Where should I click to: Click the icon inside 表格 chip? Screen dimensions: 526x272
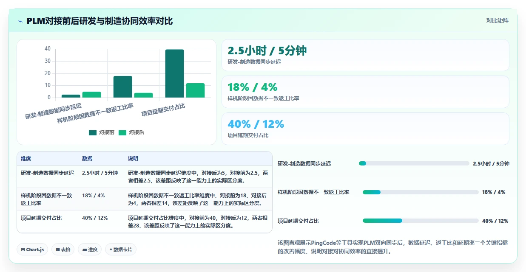point(58,250)
